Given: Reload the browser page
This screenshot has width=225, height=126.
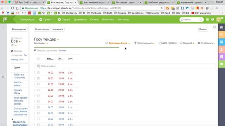Looking at the screenshot, I should tap(12, 8).
